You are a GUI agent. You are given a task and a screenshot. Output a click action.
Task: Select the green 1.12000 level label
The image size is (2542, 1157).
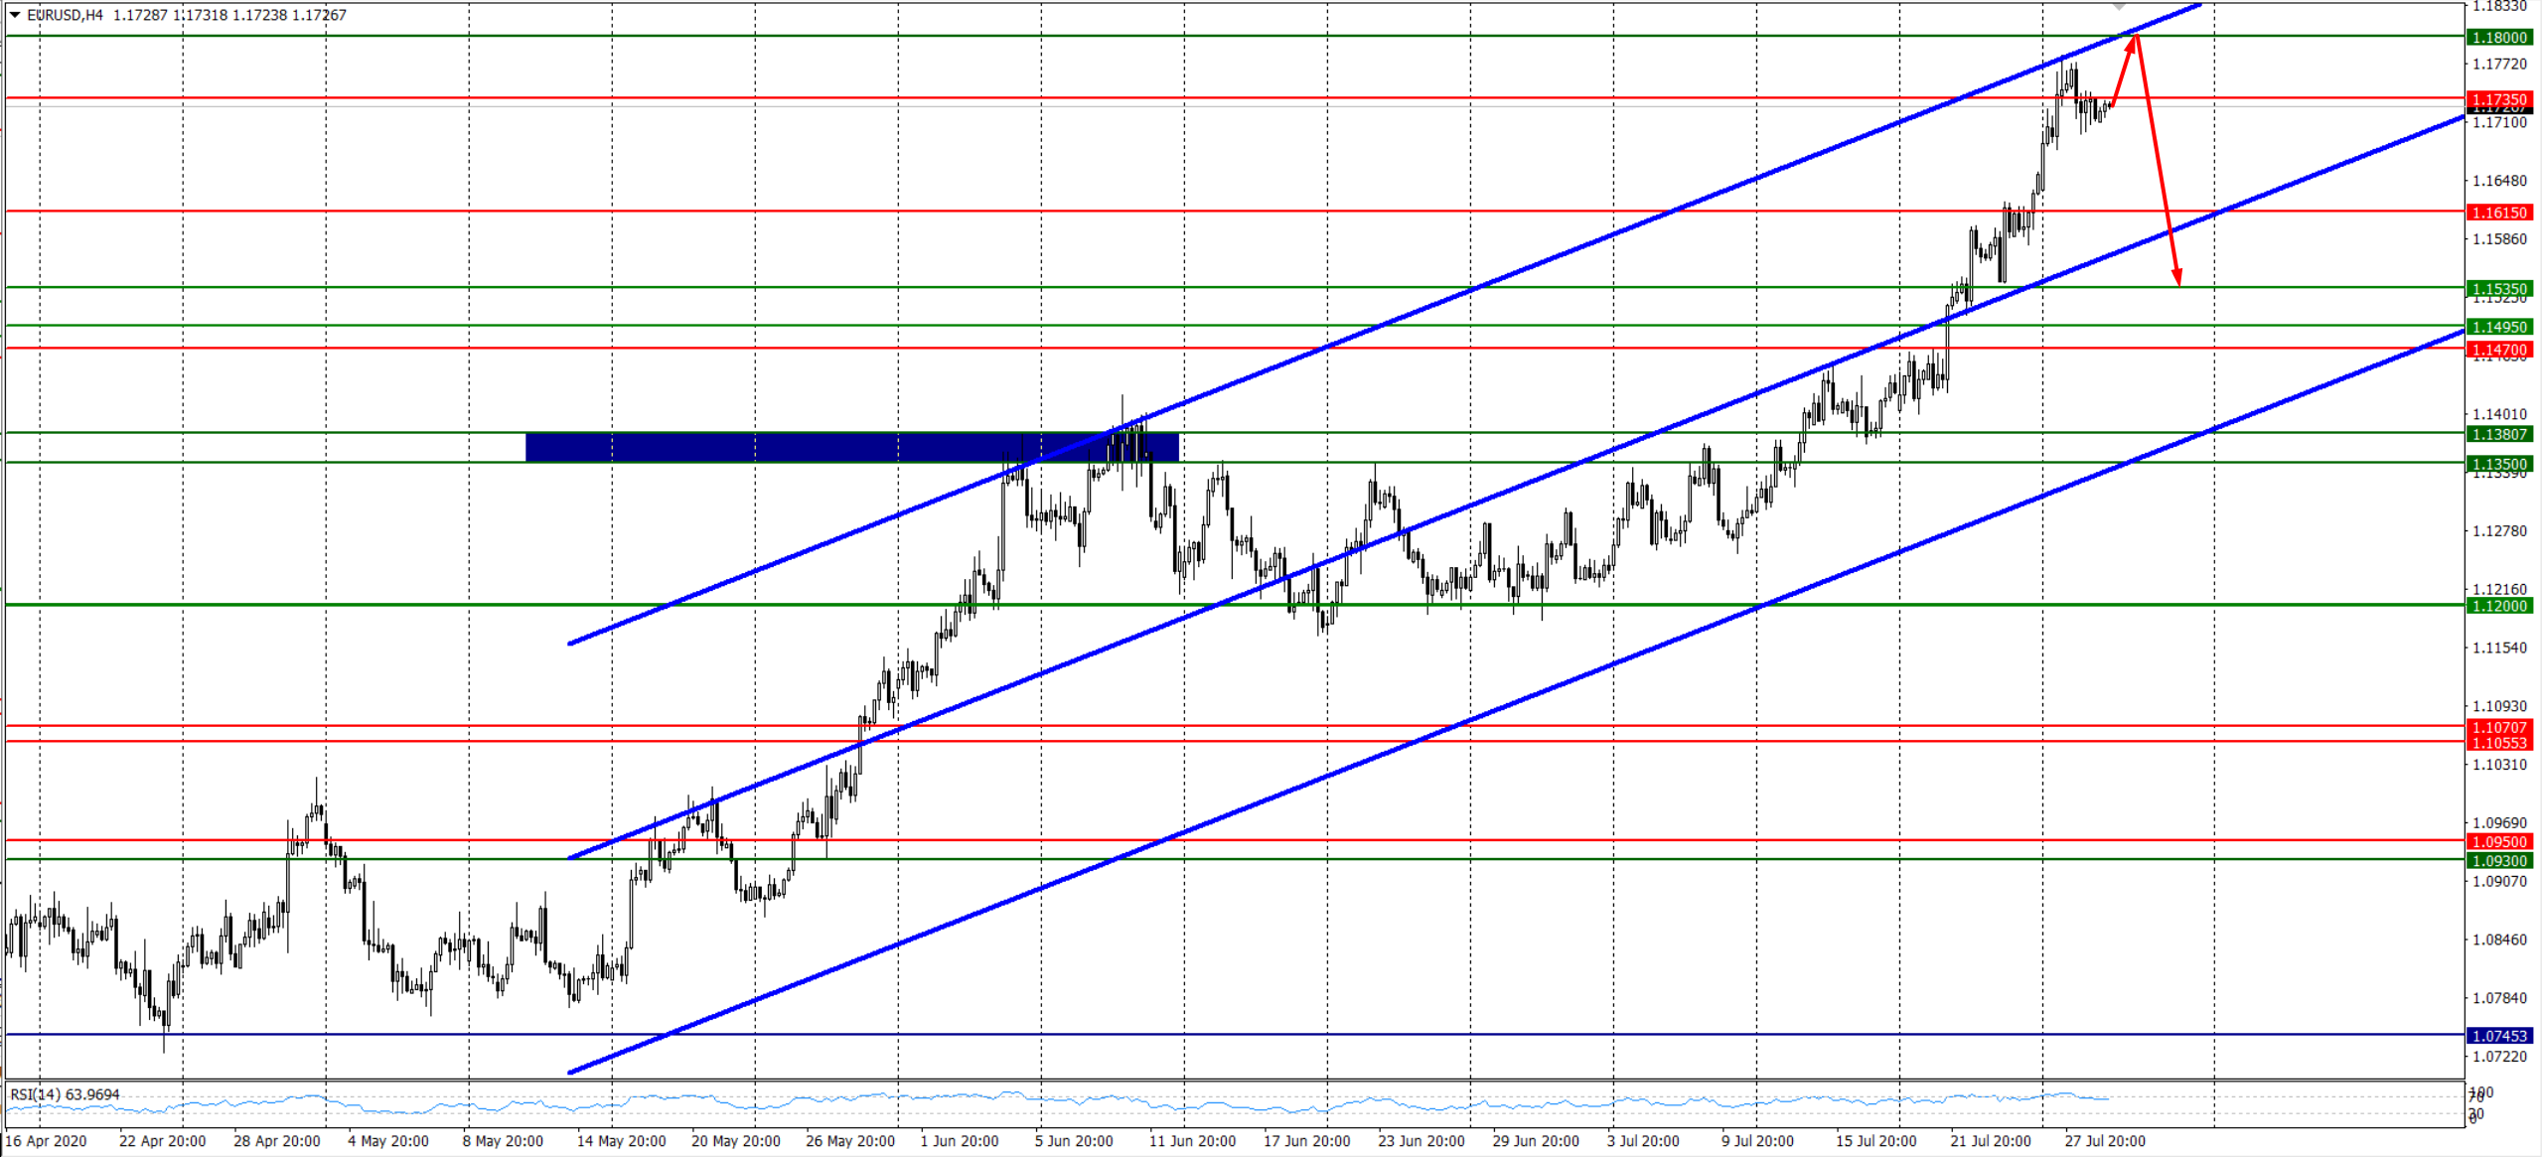[2499, 606]
